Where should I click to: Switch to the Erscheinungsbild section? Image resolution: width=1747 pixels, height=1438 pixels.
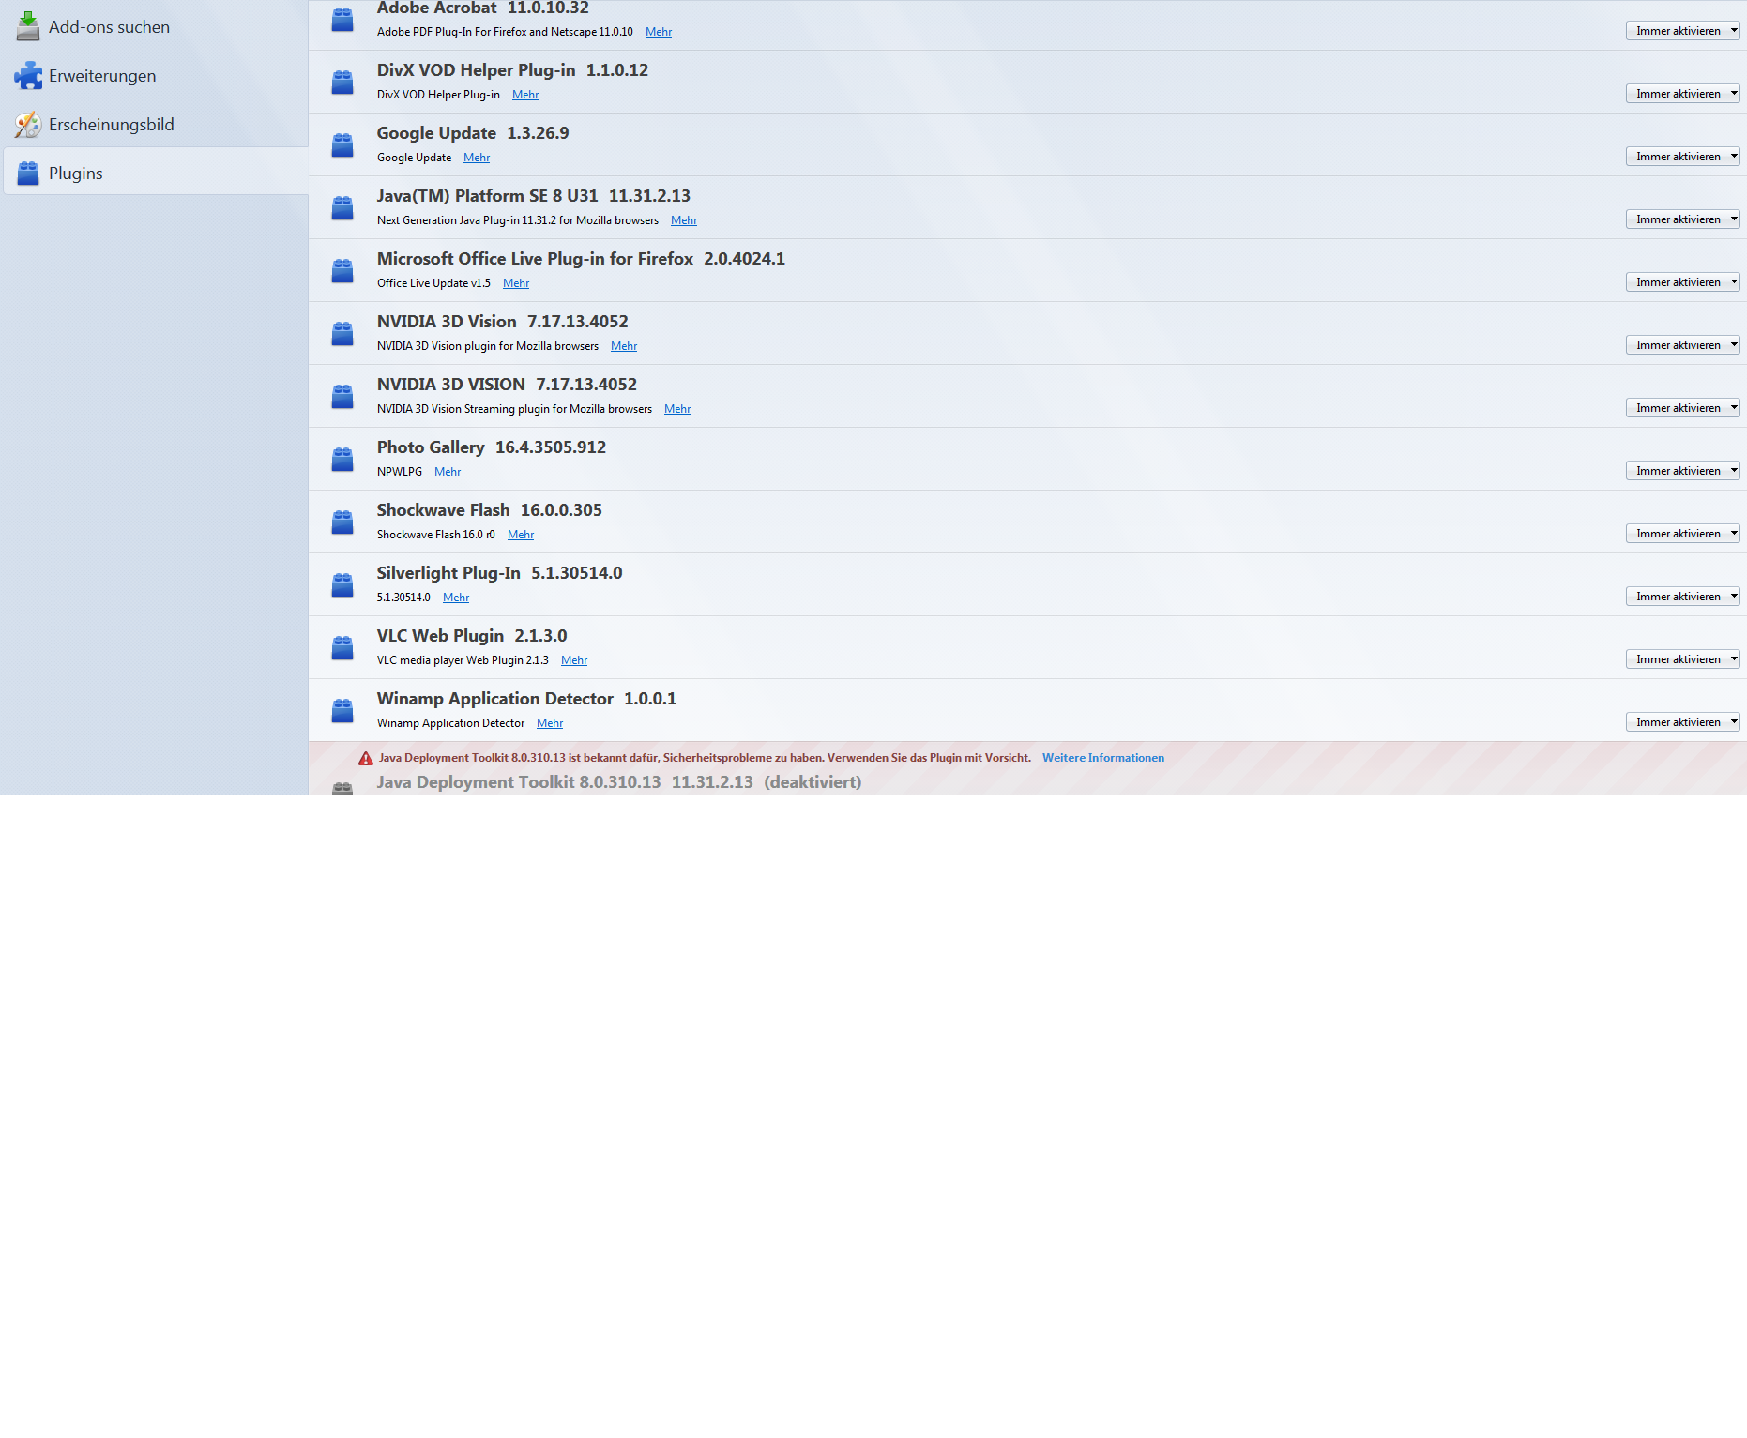[156, 125]
